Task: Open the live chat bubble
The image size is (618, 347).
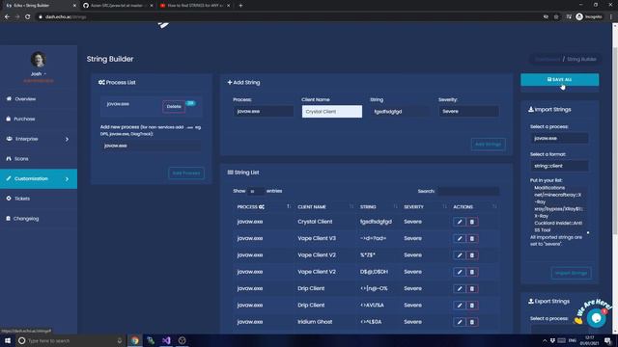Action: (x=596, y=317)
